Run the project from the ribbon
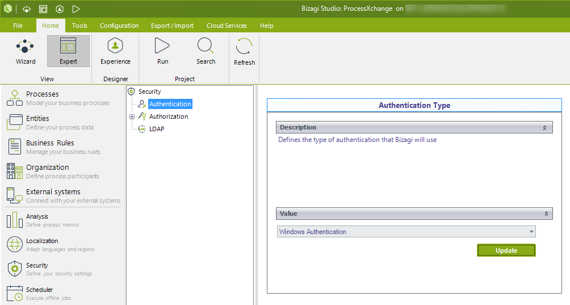Image resolution: width=570 pixels, height=305 pixels. pos(162,52)
